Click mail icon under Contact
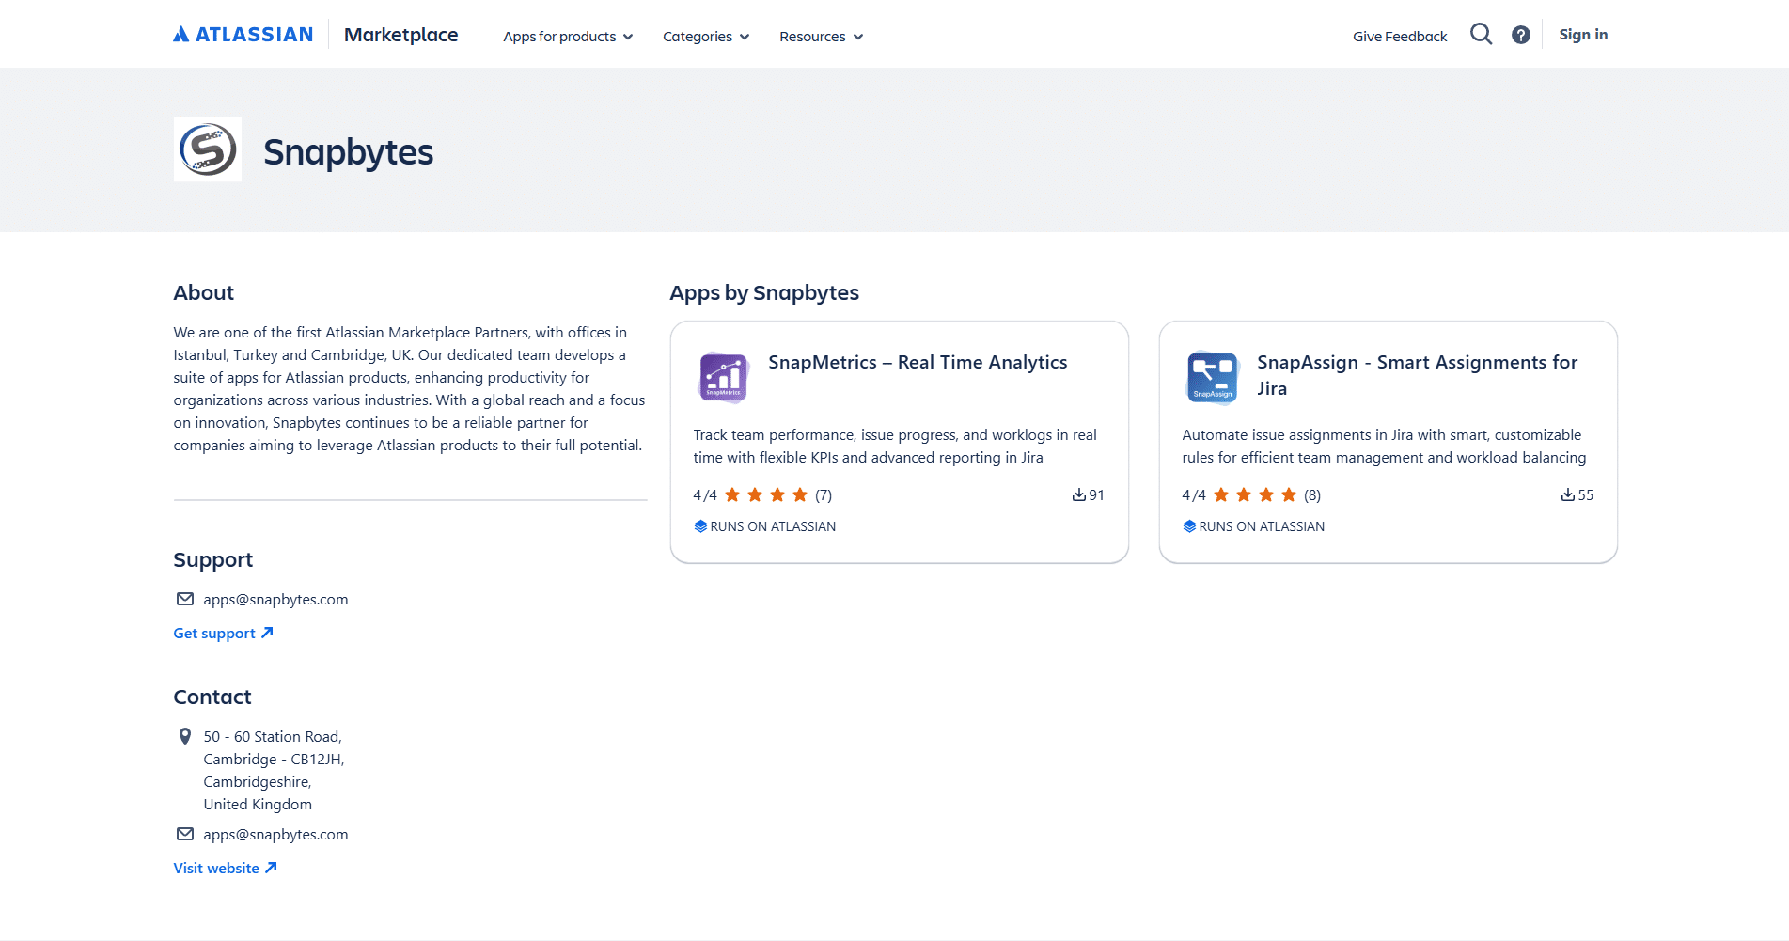The height and width of the screenshot is (941, 1789). click(x=185, y=834)
